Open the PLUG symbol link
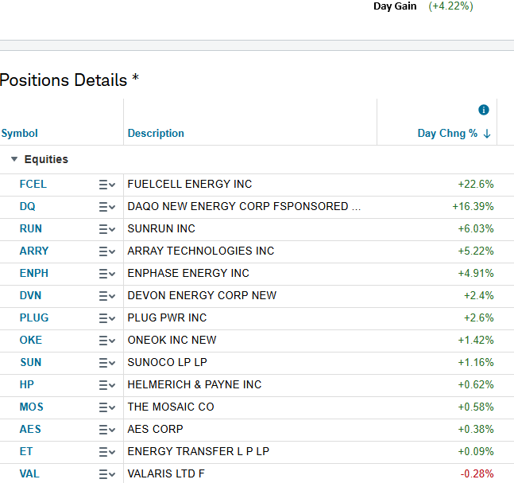The width and height of the screenshot is (514, 483). point(34,317)
